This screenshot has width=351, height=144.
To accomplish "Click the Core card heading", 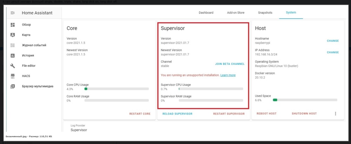I will point(72,28).
